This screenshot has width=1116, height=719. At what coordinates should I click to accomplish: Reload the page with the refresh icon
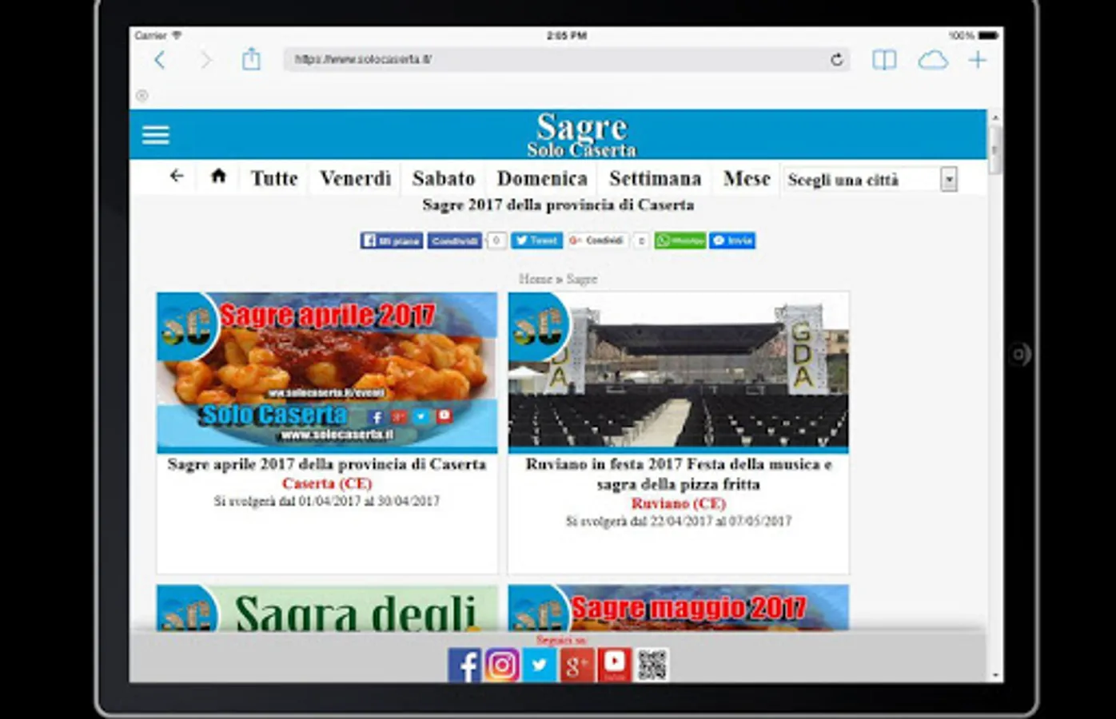point(836,59)
